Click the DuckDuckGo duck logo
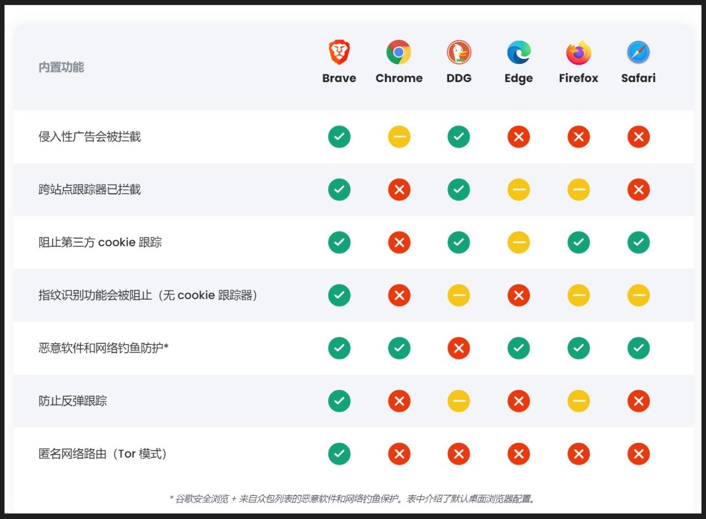 459,52
